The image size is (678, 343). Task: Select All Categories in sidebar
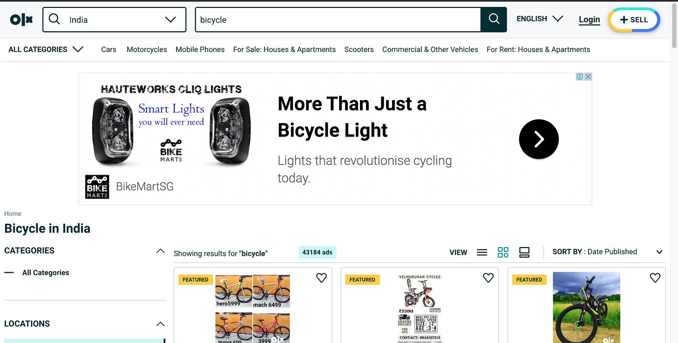tap(46, 273)
